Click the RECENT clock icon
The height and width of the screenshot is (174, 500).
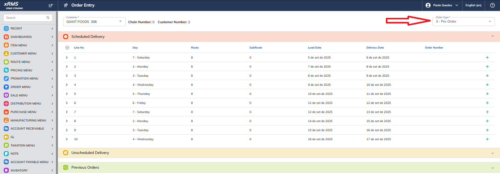click(x=6, y=28)
